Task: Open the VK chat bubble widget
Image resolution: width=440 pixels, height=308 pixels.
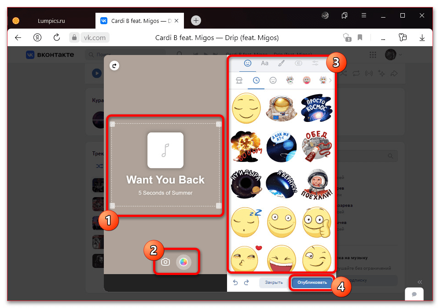Action: click(414, 294)
